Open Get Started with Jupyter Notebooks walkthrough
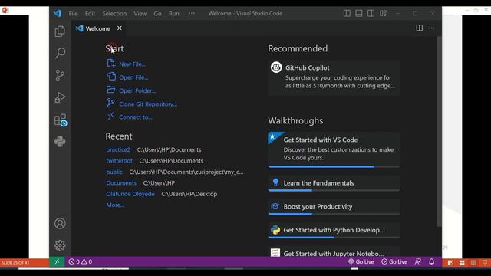 [334, 252]
